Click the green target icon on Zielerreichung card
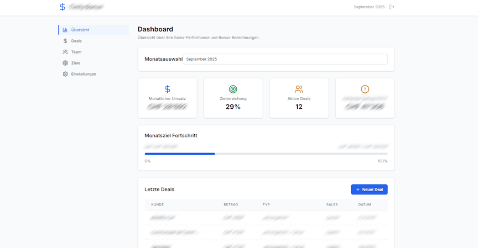This screenshot has width=478, height=248. click(x=233, y=89)
